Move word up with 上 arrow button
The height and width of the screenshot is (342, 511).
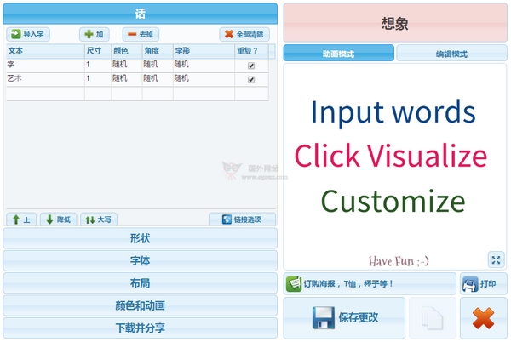tap(21, 219)
